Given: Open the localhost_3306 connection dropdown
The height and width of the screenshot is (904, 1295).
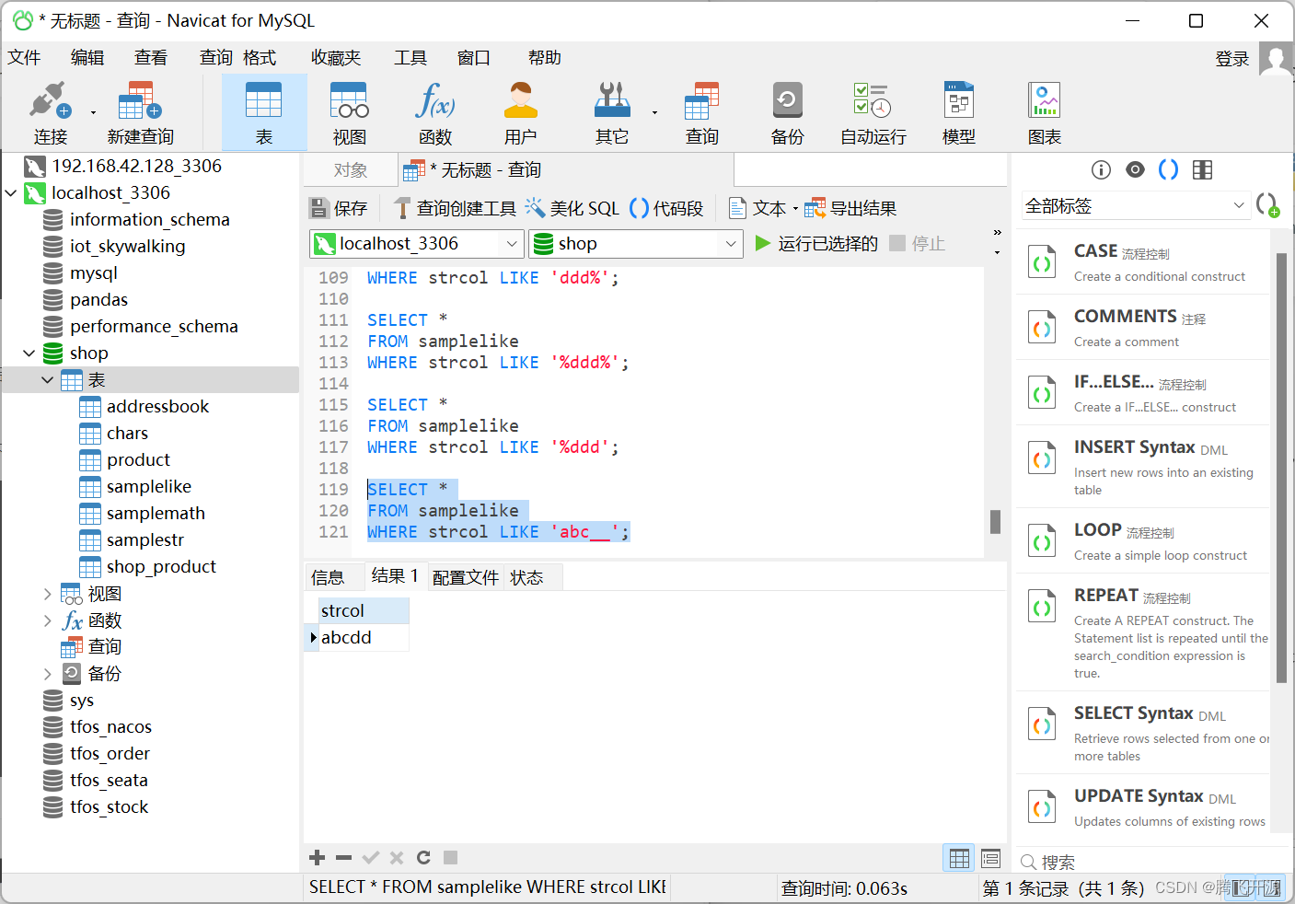Looking at the screenshot, I should point(417,244).
